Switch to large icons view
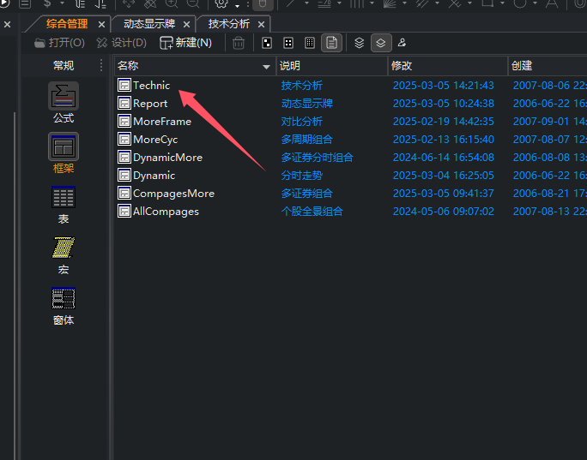Screen dimensions: 587x460 (x=267, y=43)
